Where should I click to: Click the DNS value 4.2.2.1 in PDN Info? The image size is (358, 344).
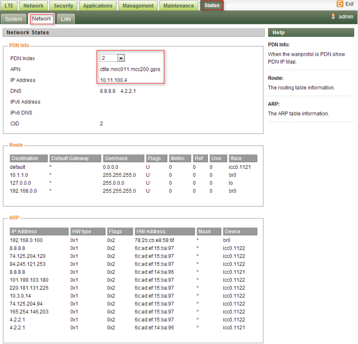tap(128, 91)
